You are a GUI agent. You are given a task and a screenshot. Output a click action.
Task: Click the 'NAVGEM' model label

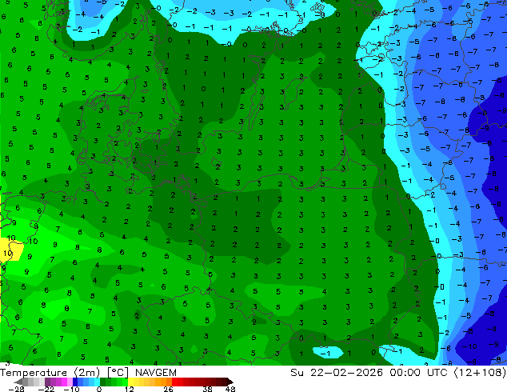pyautogui.click(x=156, y=373)
